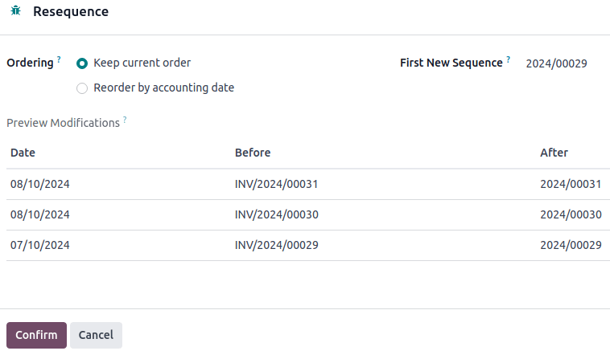610x355 pixels.
Task: Click the After value 2024/00031
Action: coord(571,184)
